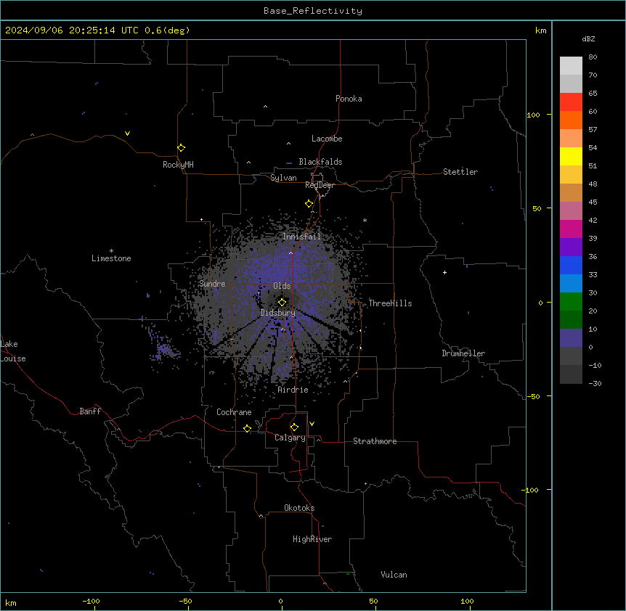Click the Sundre city label

pos(212,284)
